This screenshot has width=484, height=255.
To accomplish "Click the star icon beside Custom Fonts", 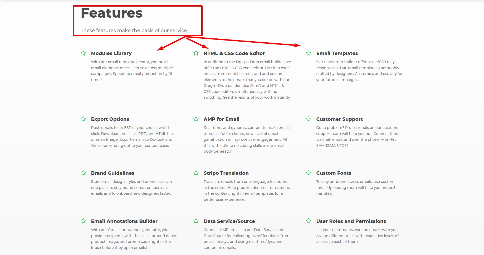I will (x=309, y=173).
